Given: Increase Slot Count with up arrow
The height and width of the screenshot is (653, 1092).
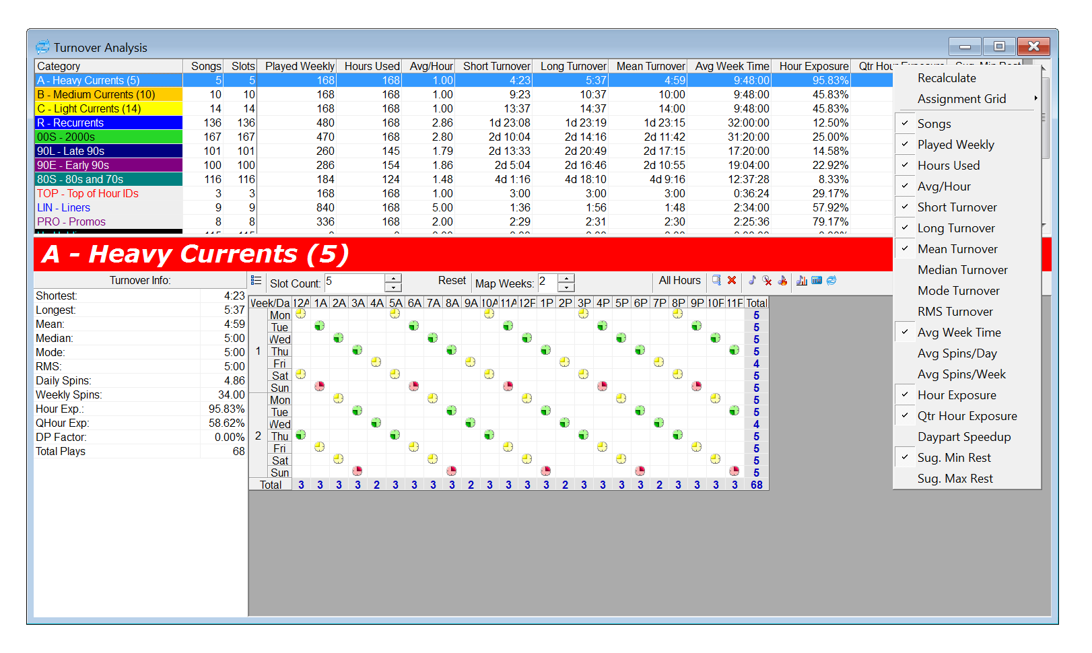Looking at the screenshot, I should (x=393, y=277).
